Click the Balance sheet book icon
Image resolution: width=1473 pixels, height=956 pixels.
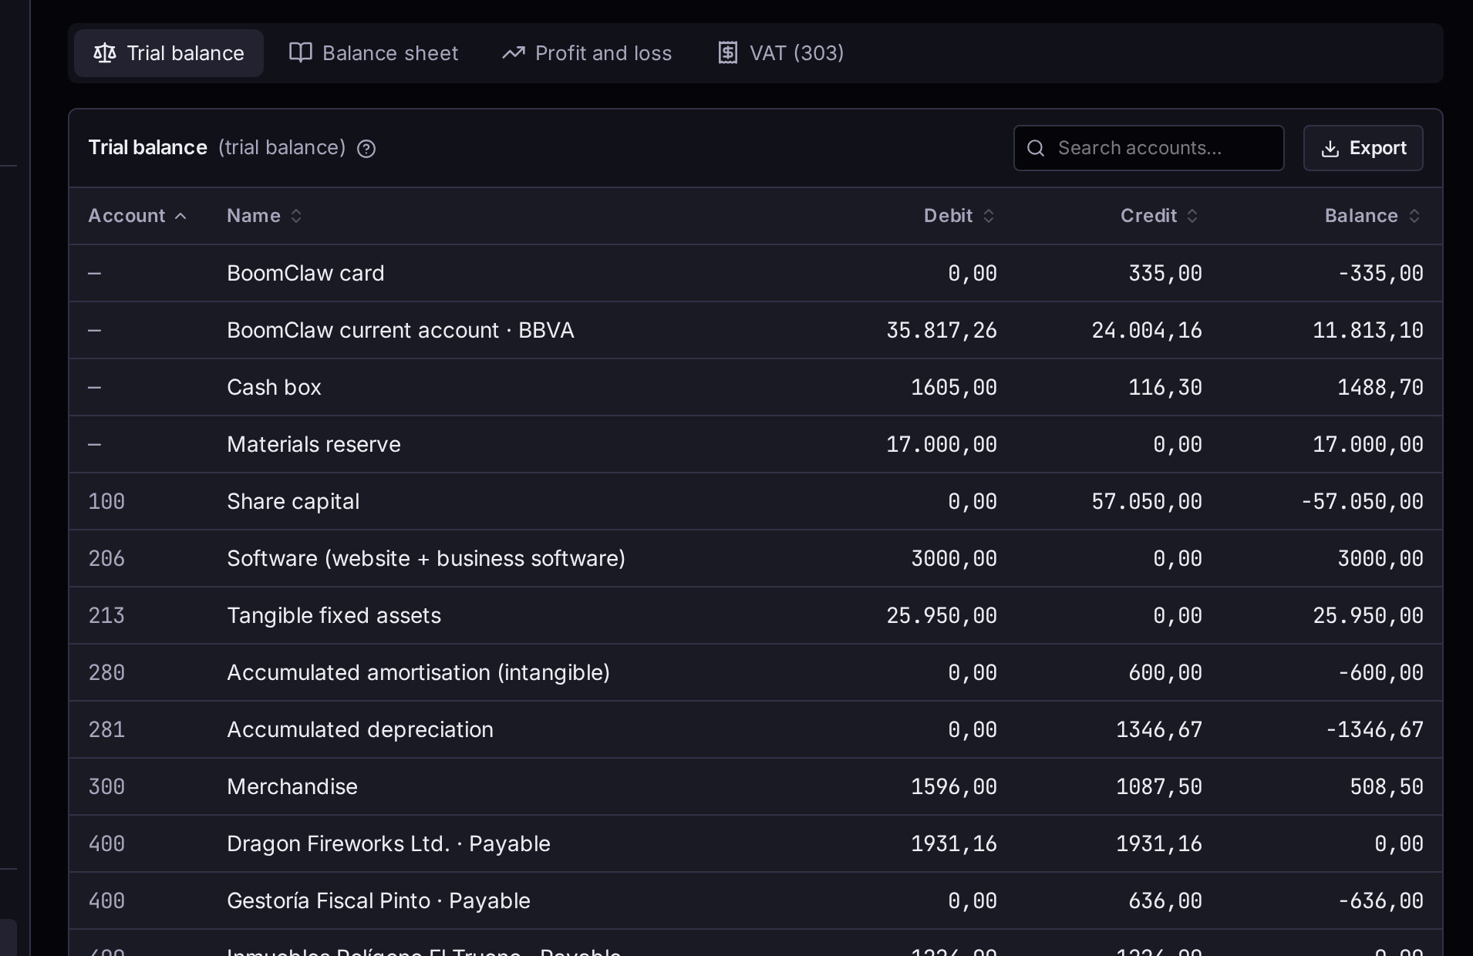tap(300, 52)
